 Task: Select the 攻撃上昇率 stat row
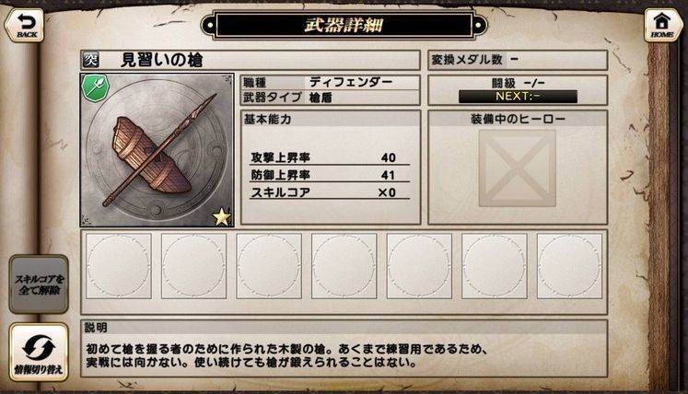point(330,157)
